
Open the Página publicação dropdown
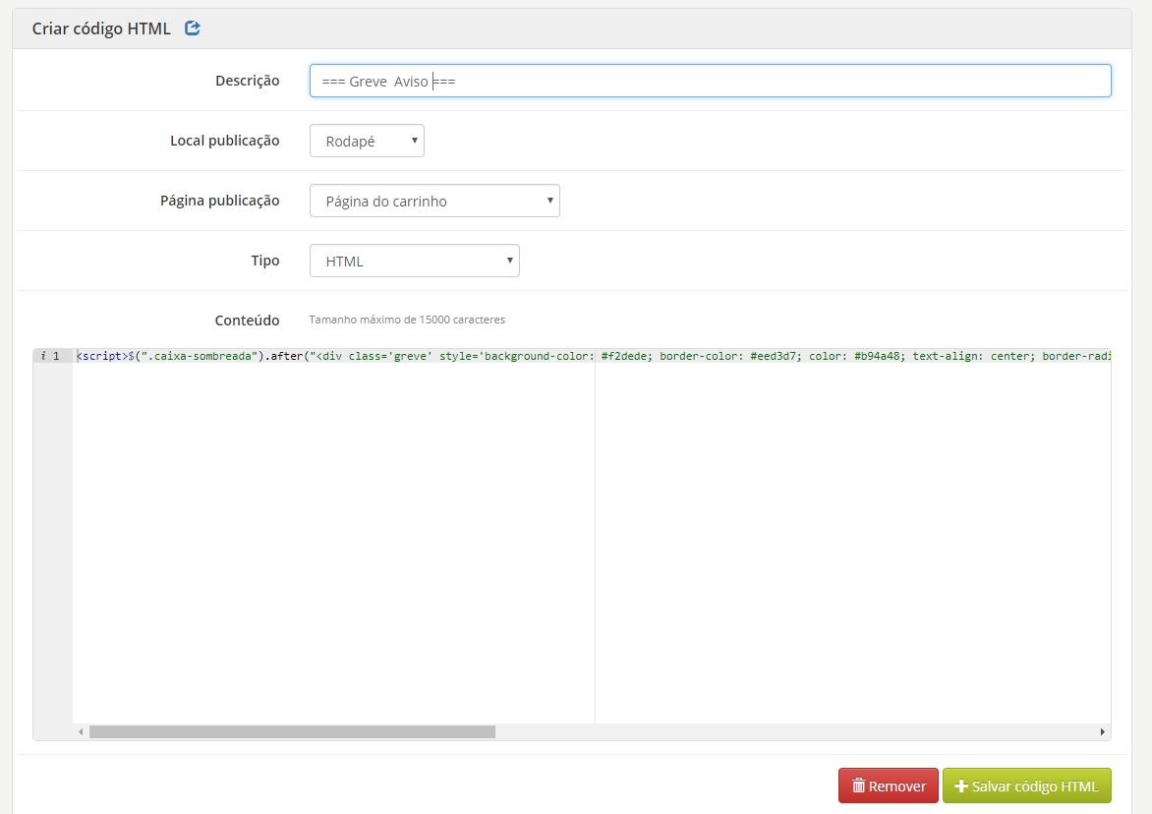click(434, 201)
